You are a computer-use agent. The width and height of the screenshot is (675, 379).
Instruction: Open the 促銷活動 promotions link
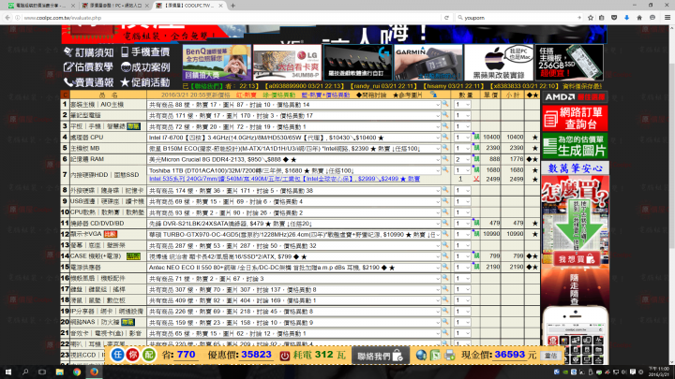(145, 82)
